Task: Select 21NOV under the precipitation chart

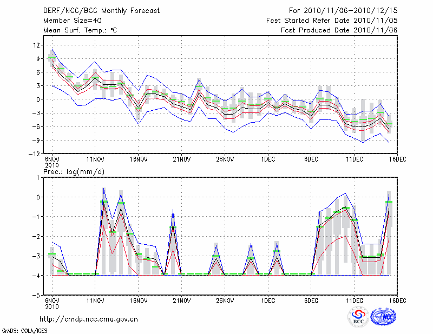Action: coord(181,300)
